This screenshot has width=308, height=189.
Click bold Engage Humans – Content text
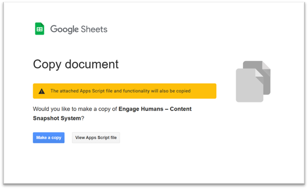pyautogui.click(x=155, y=109)
